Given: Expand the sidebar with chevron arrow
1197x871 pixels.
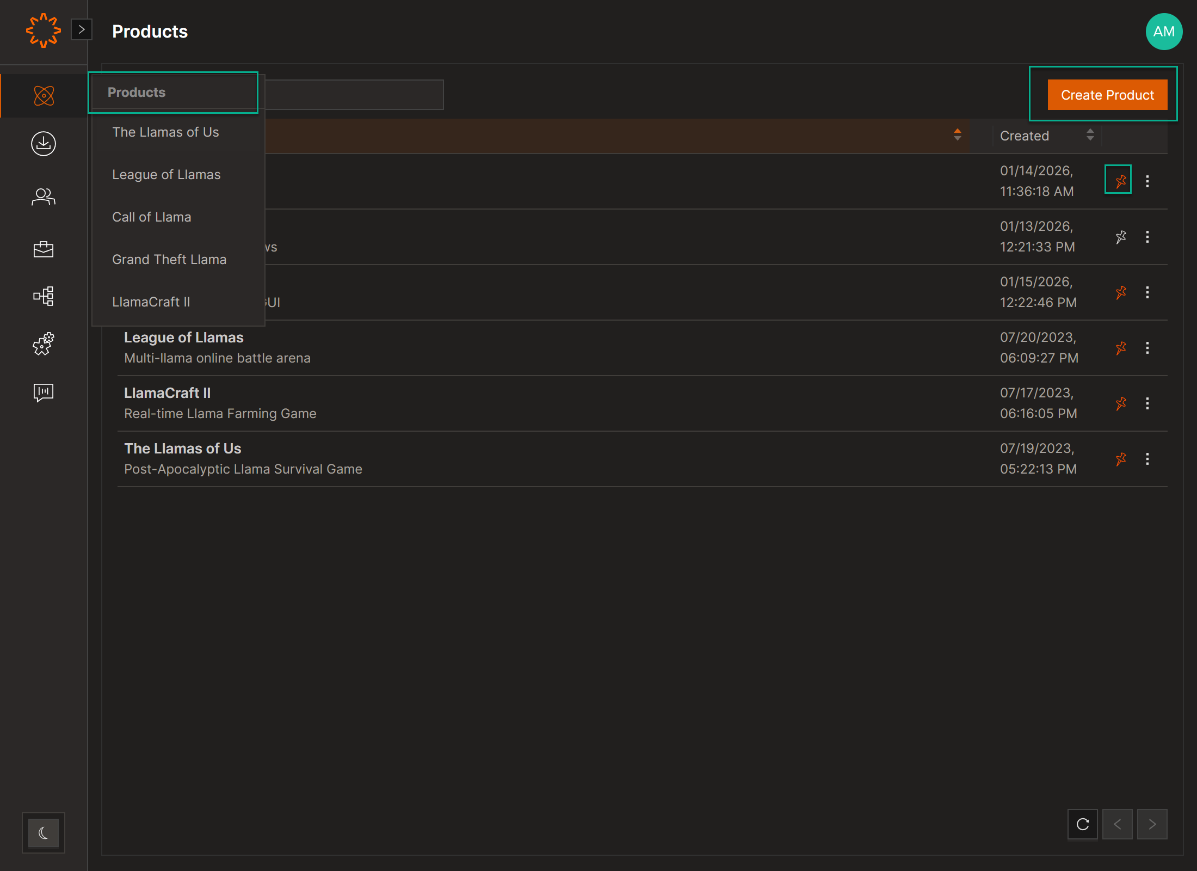Looking at the screenshot, I should click(82, 29).
